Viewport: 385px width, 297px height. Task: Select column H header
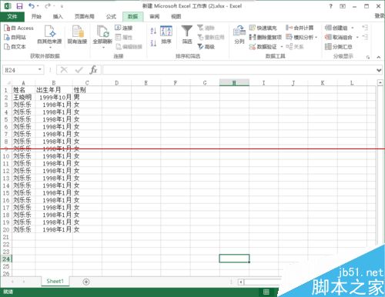234,83
